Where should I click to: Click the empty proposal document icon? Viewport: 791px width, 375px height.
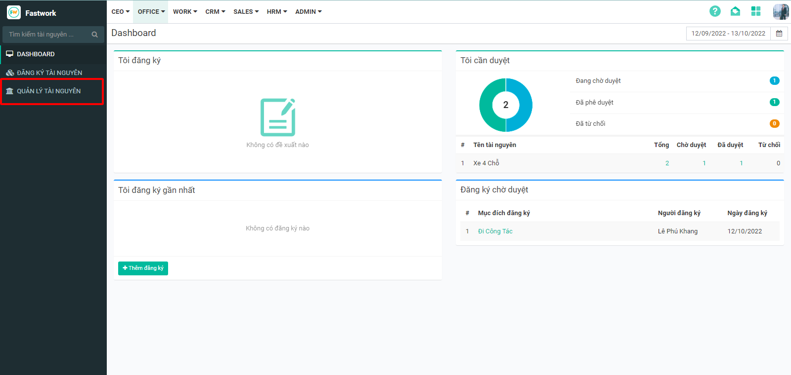point(277,117)
